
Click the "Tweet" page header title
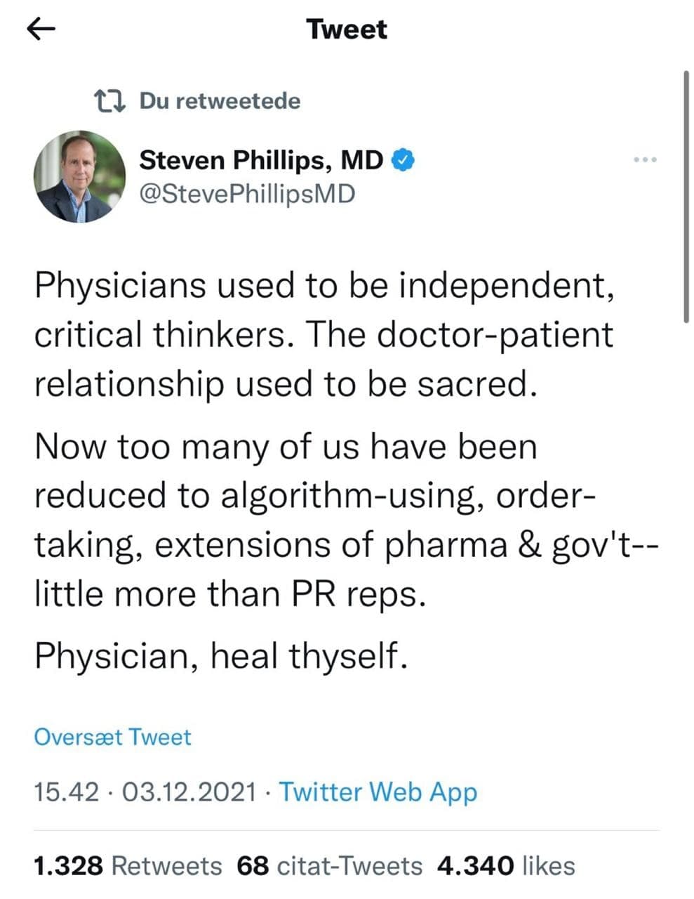click(x=347, y=29)
